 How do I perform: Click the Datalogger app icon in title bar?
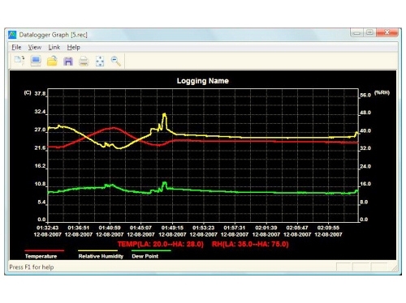click(x=12, y=35)
